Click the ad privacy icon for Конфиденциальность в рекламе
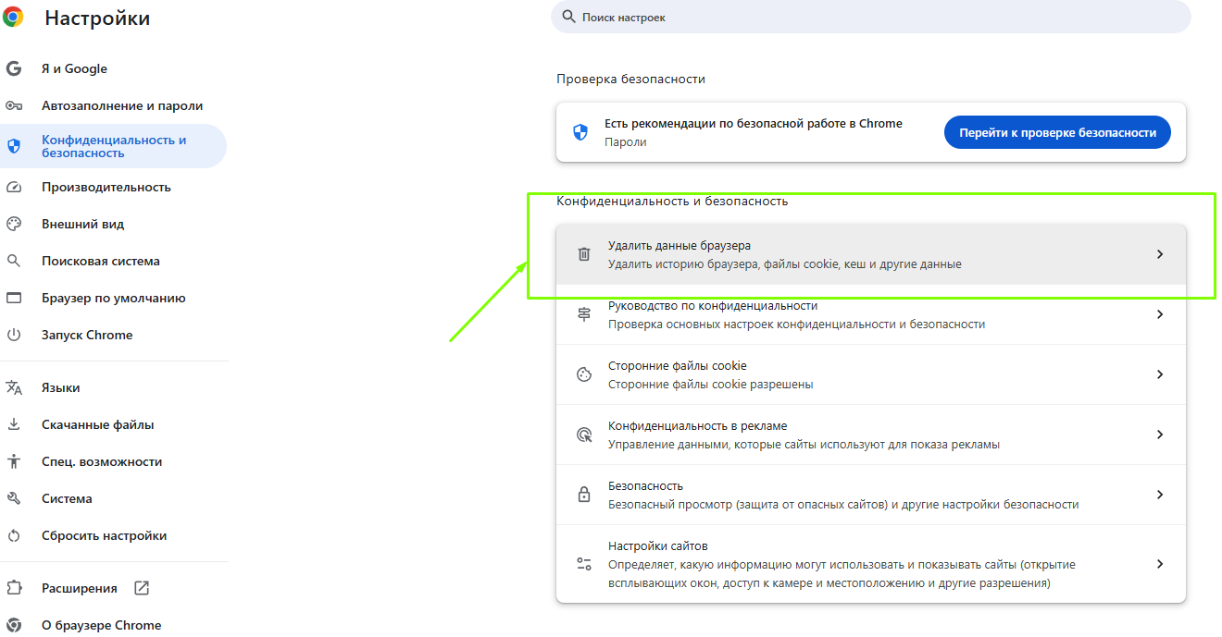1222x637 pixels. coord(584,435)
